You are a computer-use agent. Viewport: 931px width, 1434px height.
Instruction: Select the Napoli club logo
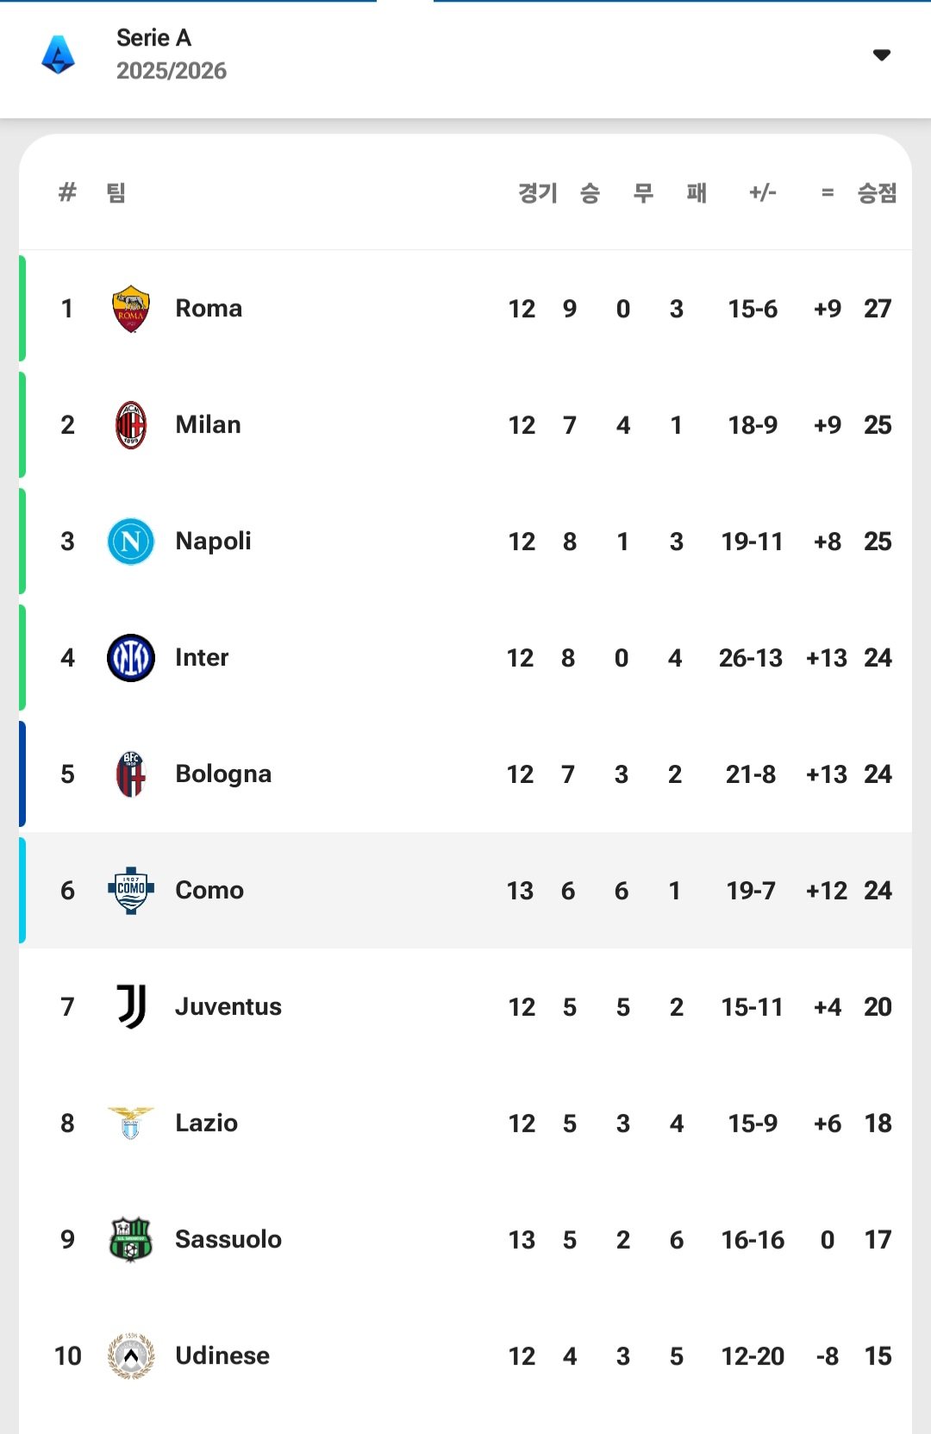click(131, 542)
